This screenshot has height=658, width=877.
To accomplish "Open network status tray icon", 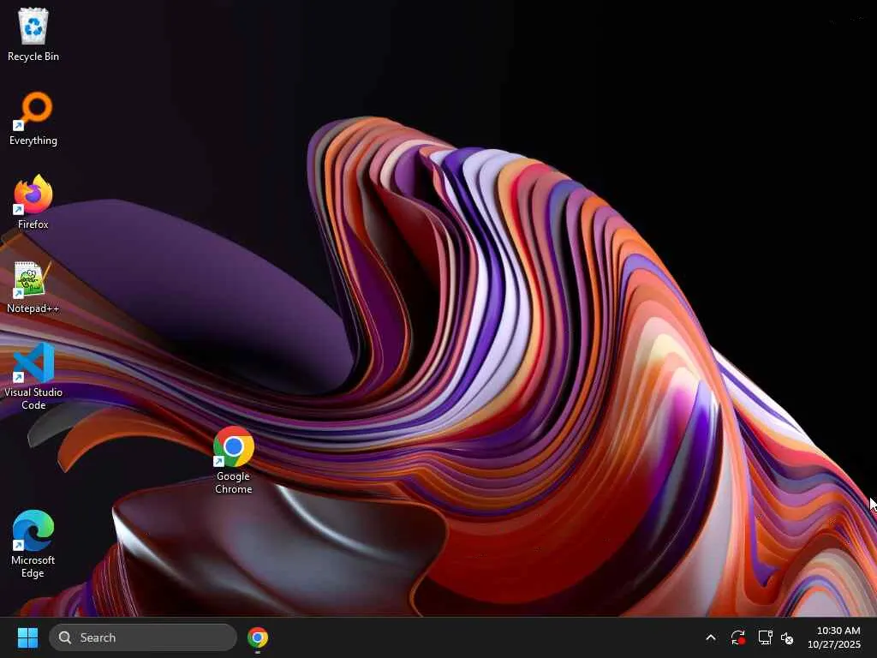I will coord(765,637).
